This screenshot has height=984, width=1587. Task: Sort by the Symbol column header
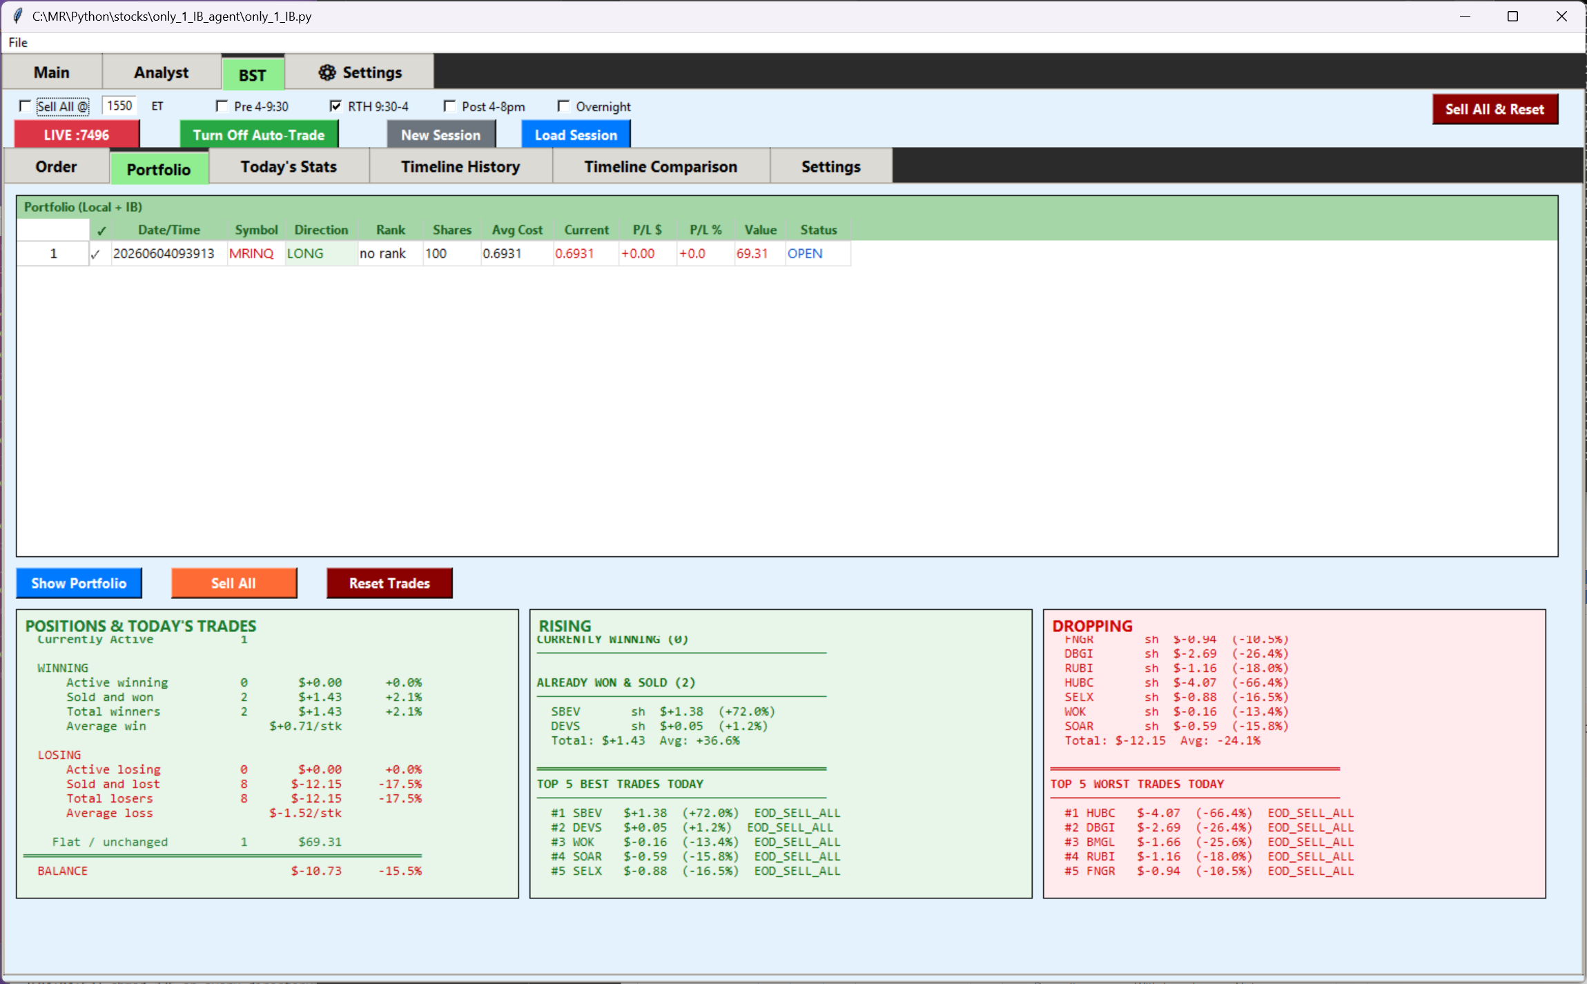[256, 230]
